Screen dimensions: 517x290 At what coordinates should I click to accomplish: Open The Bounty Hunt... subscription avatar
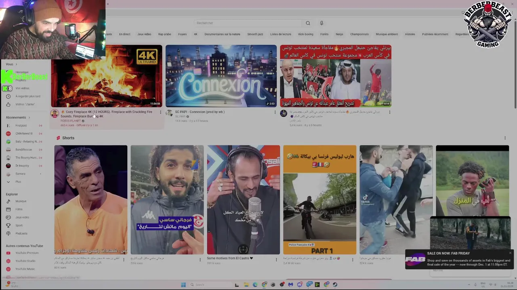point(8,158)
